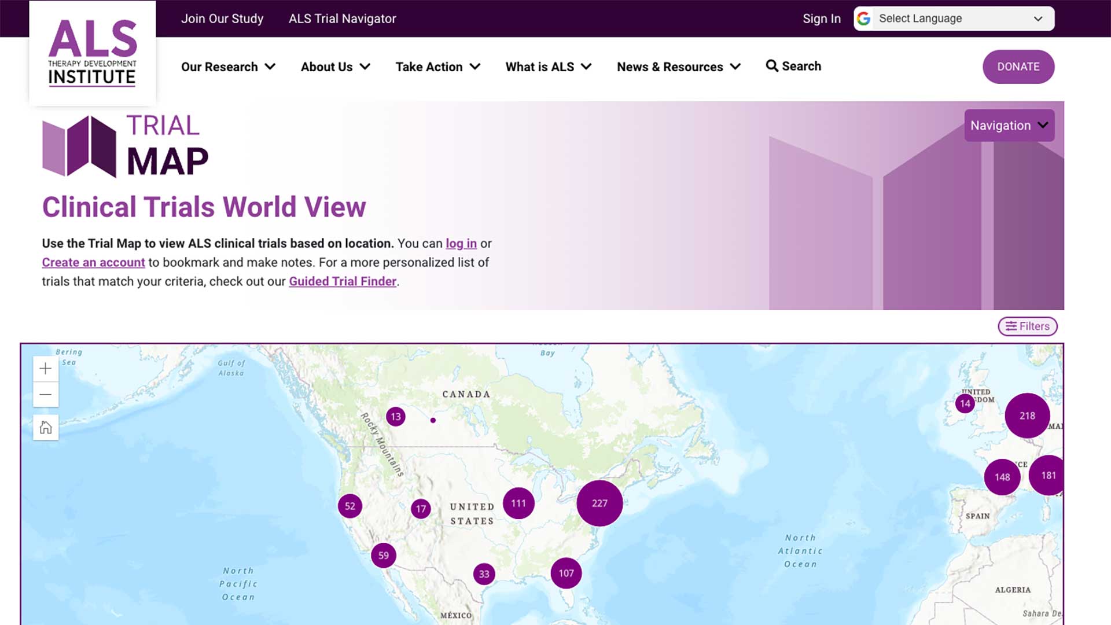Expand the Our Research menu

click(x=228, y=67)
